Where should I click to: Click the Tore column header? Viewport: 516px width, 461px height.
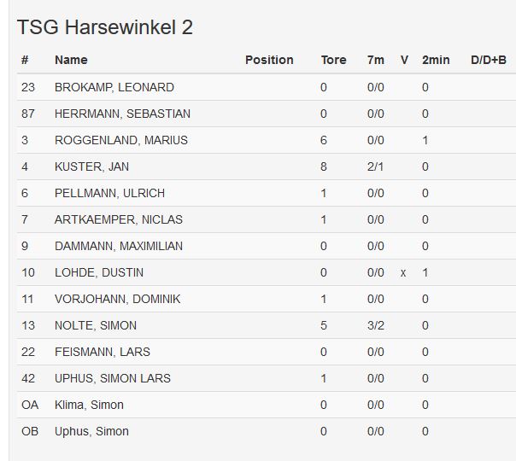[333, 60]
